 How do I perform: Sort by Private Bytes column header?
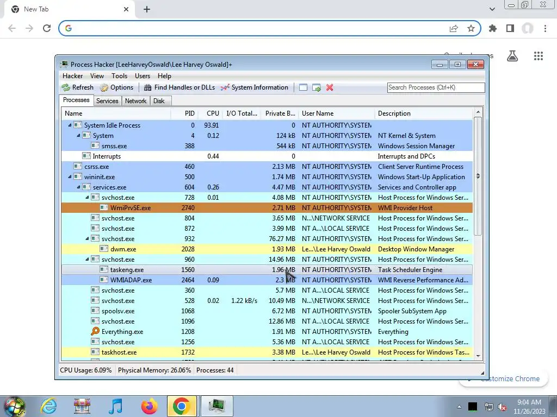tap(280, 113)
